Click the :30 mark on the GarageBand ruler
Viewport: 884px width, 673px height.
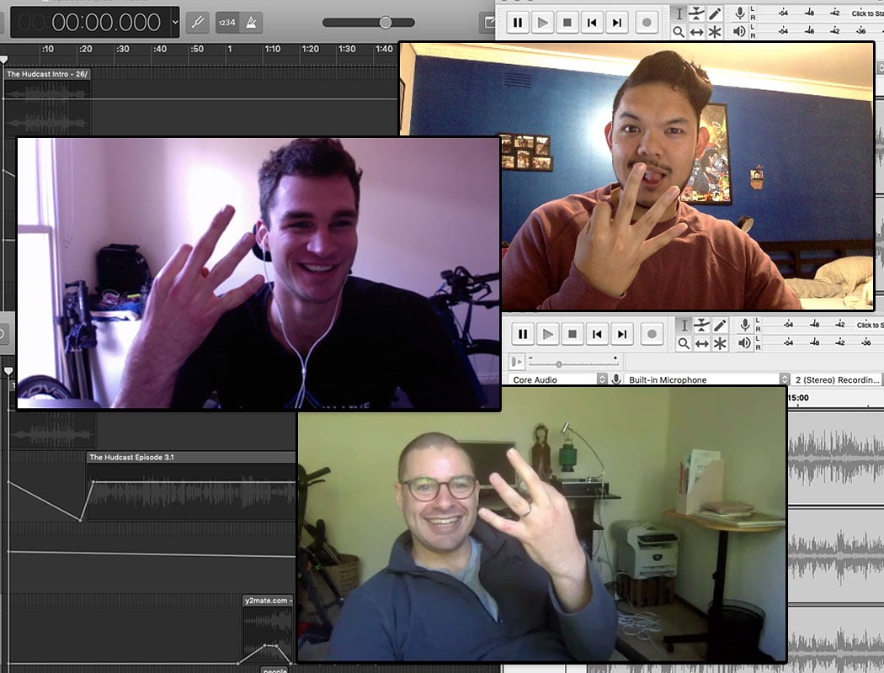click(x=122, y=49)
